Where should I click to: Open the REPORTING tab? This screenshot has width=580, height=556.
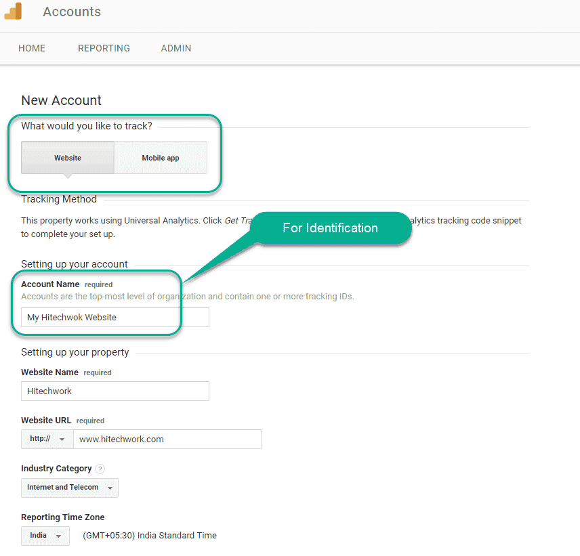(104, 49)
